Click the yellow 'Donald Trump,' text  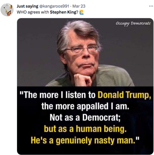click(124, 95)
